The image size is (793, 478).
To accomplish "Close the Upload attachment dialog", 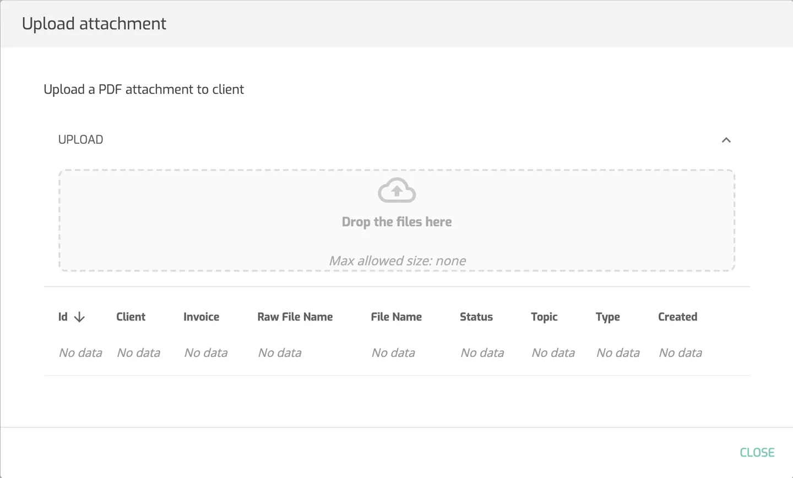I will coord(757,452).
